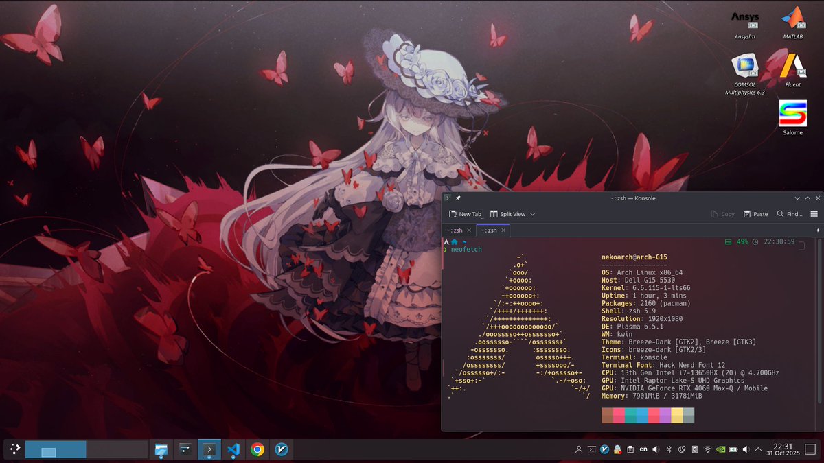Click the Split View button
The image size is (824, 463).
tap(507, 214)
